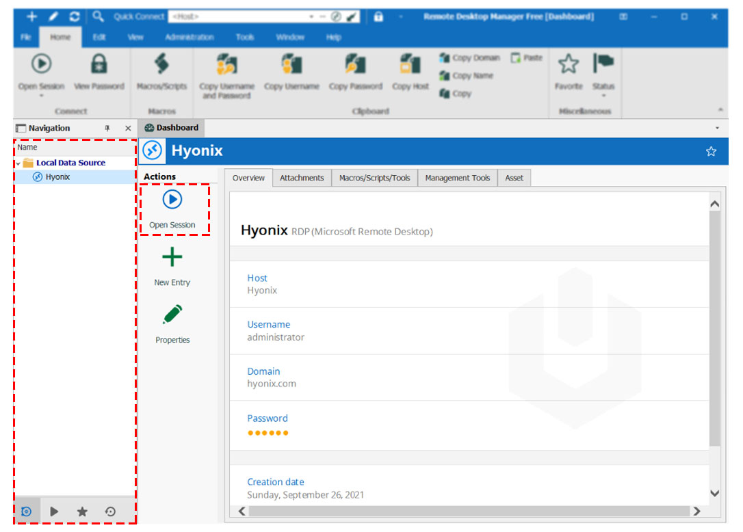Click the green New Entry plus icon
743x532 pixels.
tap(172, 257)
